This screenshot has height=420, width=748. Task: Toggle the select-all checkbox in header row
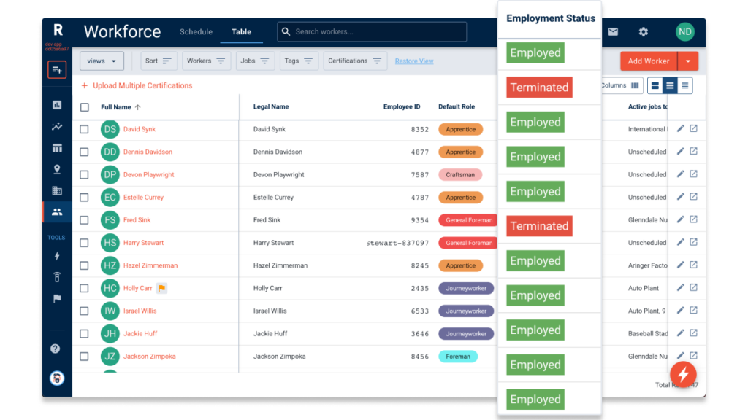tap(85, 107)
